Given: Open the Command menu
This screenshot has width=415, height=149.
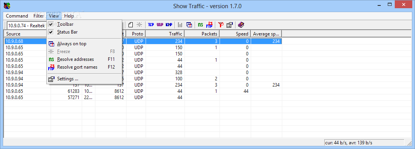Looking at the screenshot, I should [17, 16].
